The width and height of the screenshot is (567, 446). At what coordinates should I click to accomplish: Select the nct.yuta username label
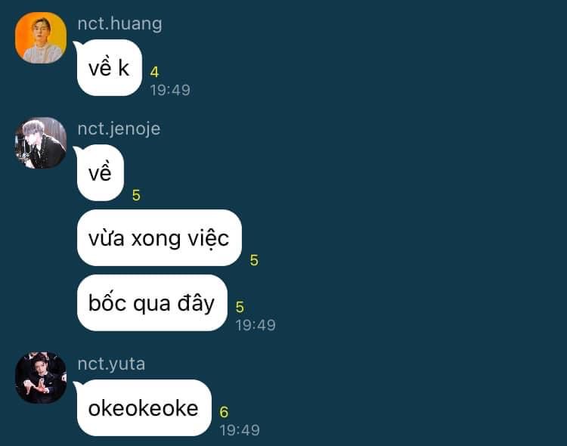click(x=111, y=364)
